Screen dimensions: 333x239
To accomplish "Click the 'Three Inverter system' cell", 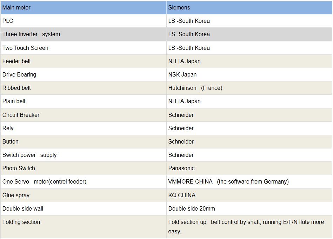I will 31,34.
